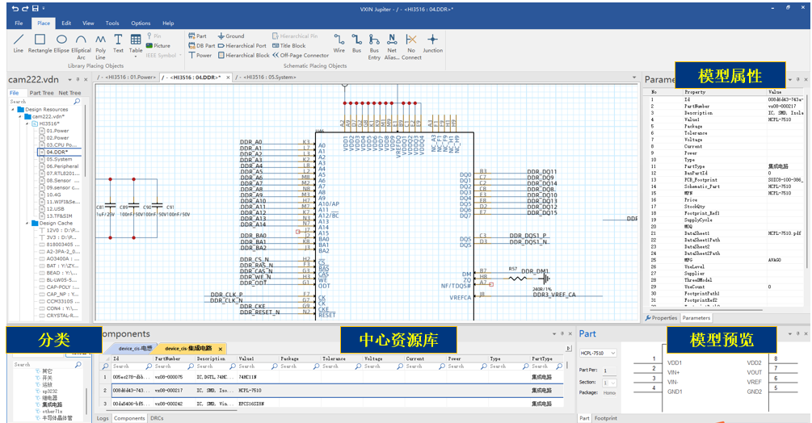Close the device_cis-集成电路 tab

220,349
